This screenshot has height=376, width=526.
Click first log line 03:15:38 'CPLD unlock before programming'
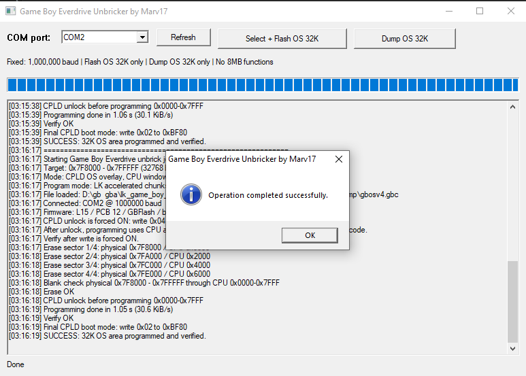point(106,106)
